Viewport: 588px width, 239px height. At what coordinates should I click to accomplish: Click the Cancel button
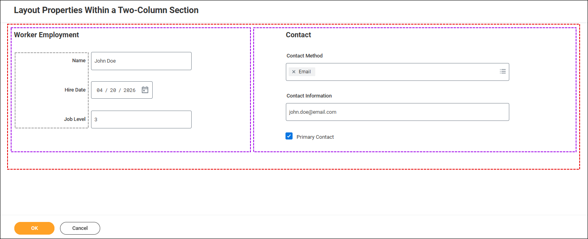(80, 228)
